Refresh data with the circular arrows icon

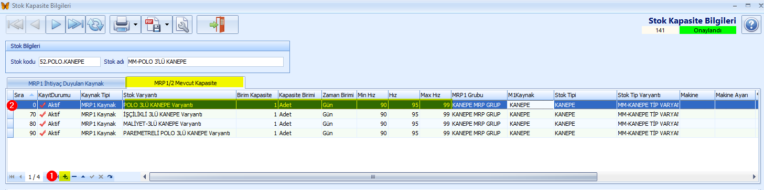click(96, 25)
